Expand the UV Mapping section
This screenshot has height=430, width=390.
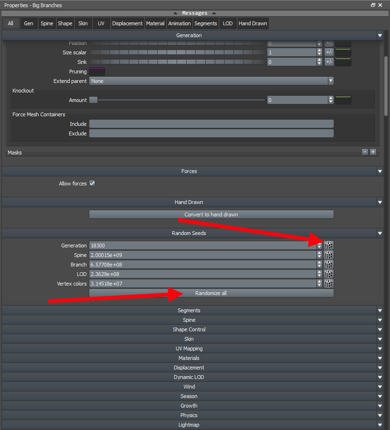192,348
